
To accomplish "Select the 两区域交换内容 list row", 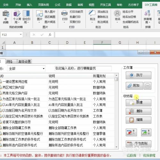I will (x=57, y=87).
